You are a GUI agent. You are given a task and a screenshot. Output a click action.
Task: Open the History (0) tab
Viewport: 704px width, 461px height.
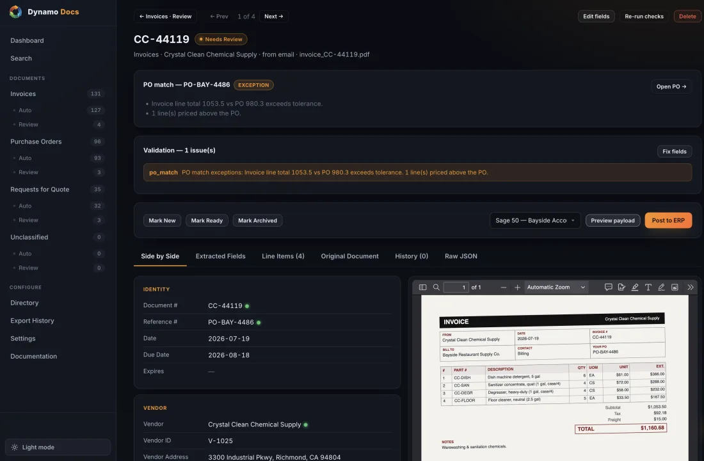pos(412,256)
